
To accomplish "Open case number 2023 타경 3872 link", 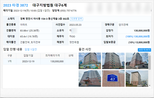I will point(16,5).
